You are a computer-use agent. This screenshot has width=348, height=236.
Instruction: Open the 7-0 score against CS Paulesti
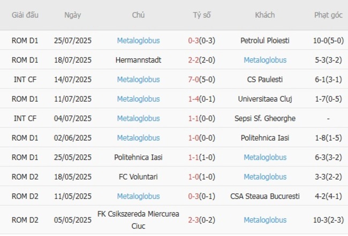pos(194,79)
